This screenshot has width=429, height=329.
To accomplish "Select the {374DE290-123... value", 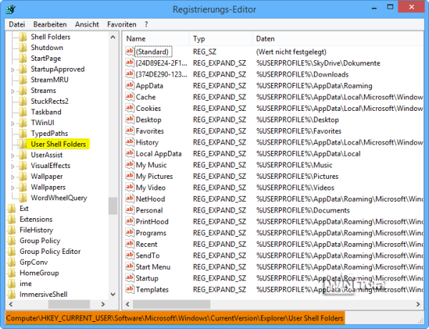I will pos(162,74).
